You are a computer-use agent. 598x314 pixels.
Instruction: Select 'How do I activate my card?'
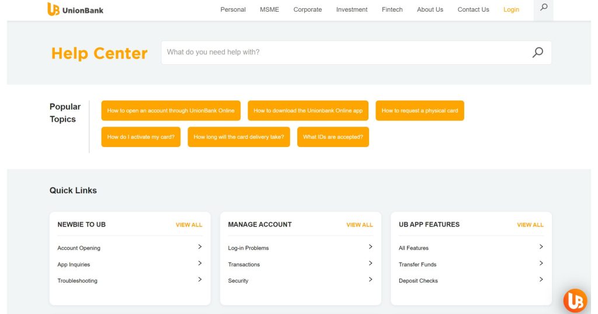(141, 137)
